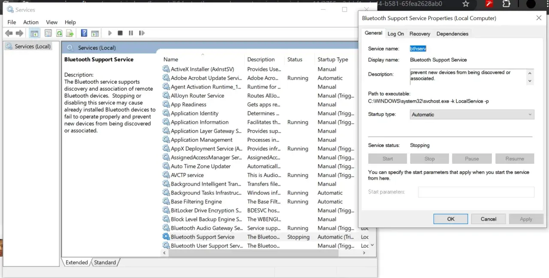
Task: Click the browser extensions puzzle icon
Action: pyautogui.click(x=506, y=4)
